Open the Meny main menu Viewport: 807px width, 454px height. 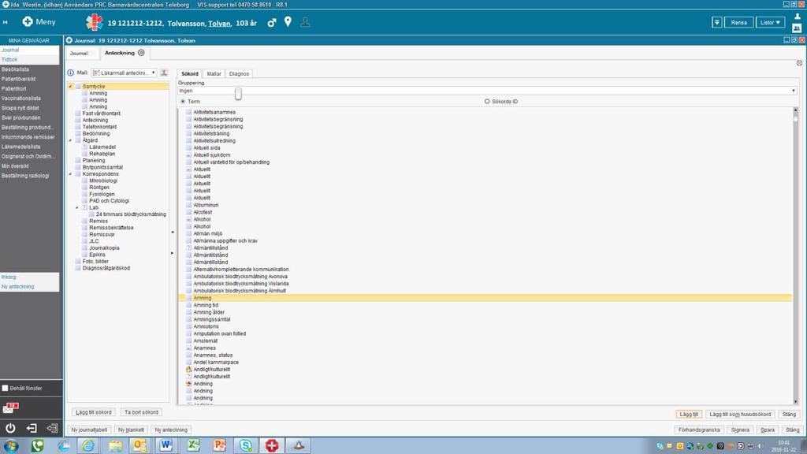tap(39, 21)
